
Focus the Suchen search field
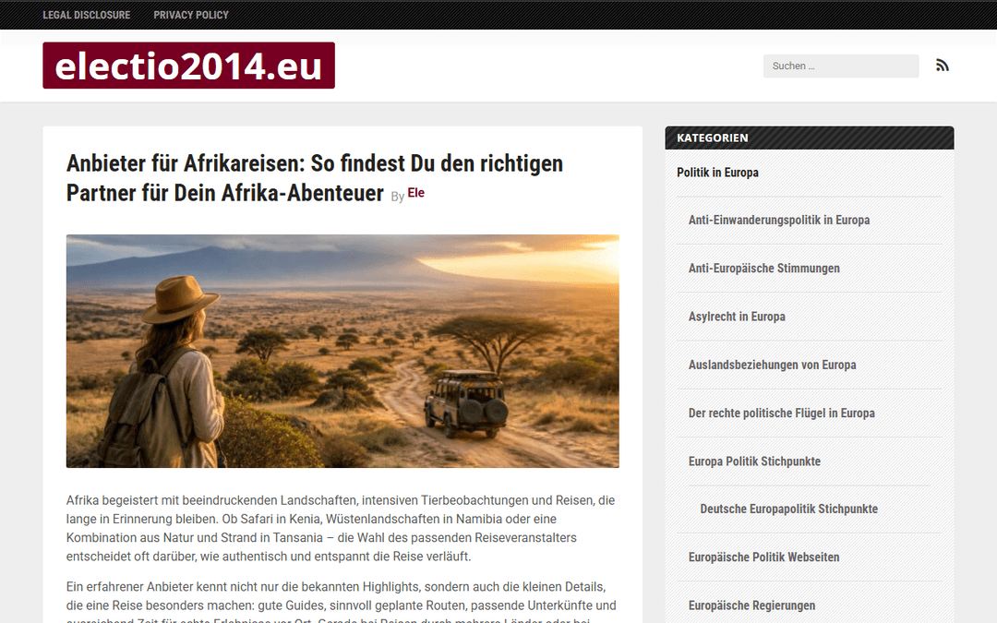841,66
